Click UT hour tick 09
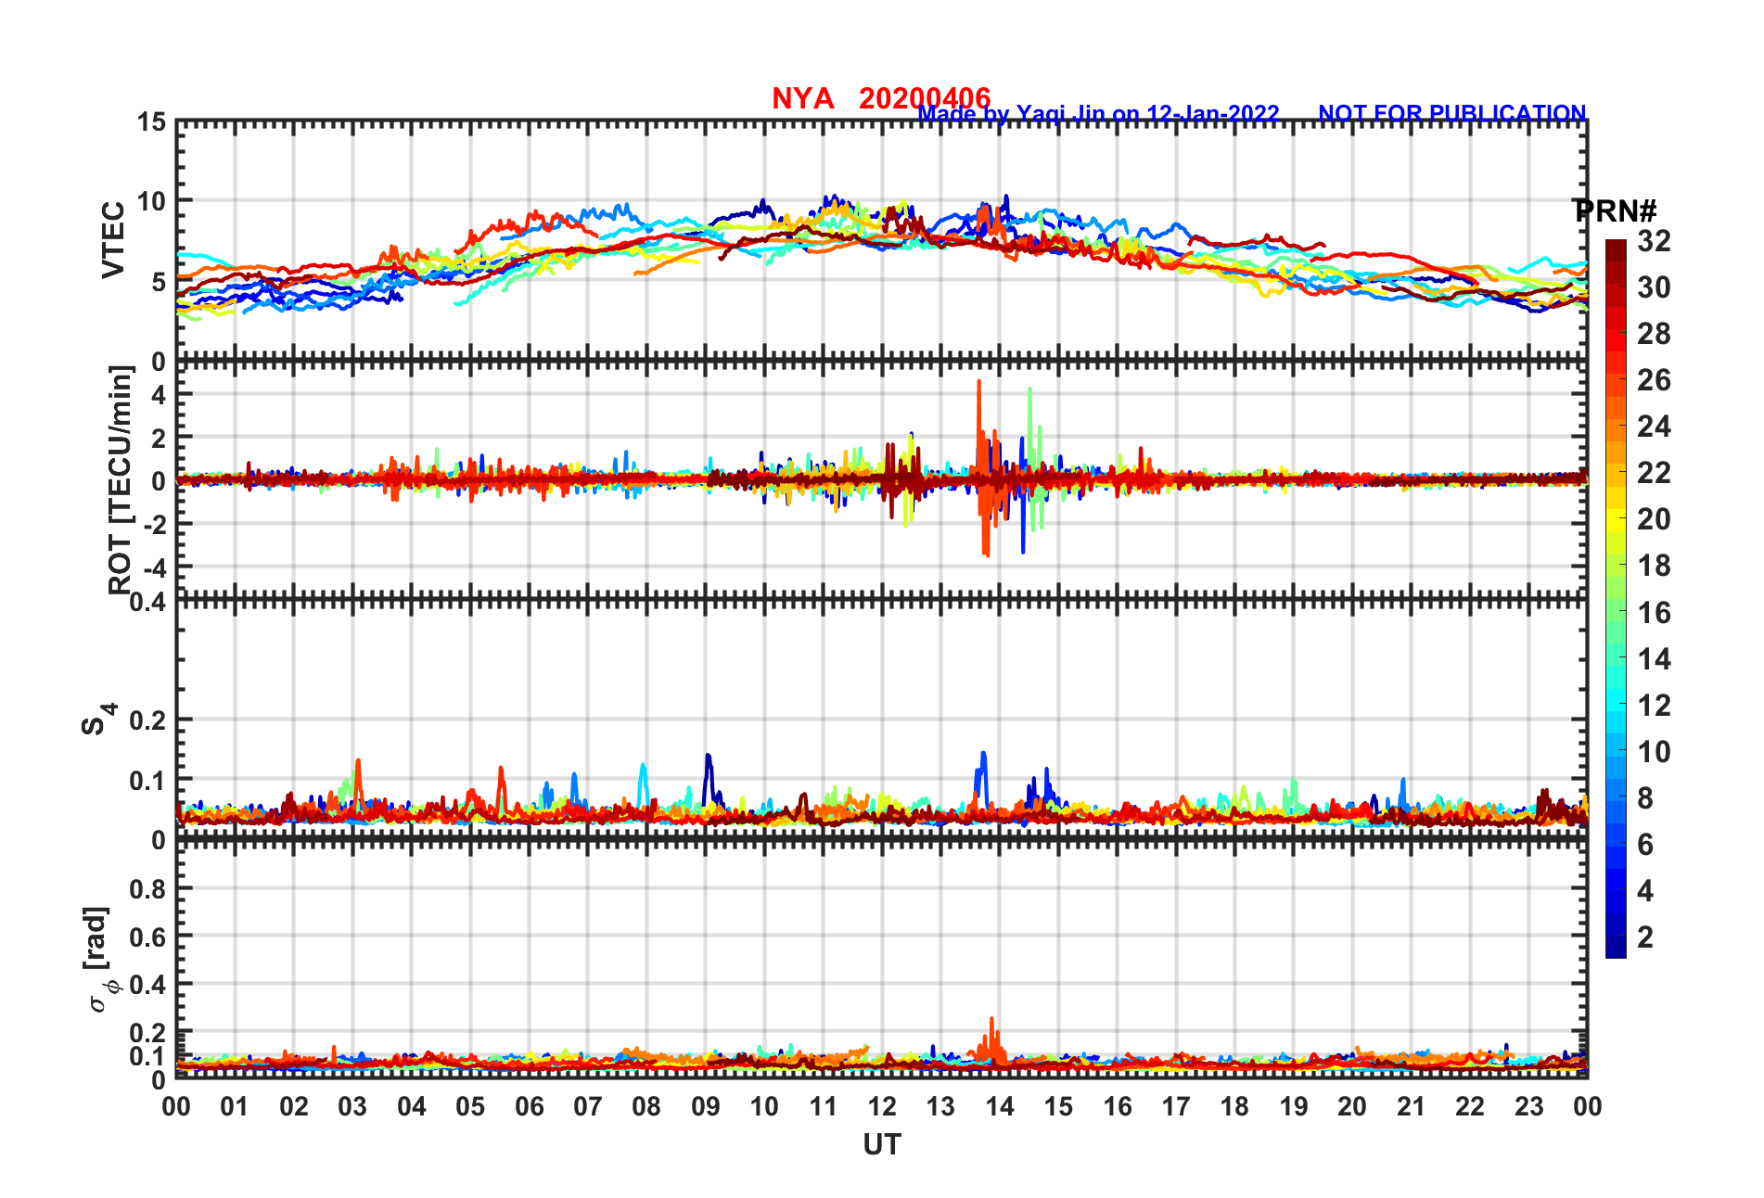Viewport: 1764px width, 1198px height. (706, 1107)
